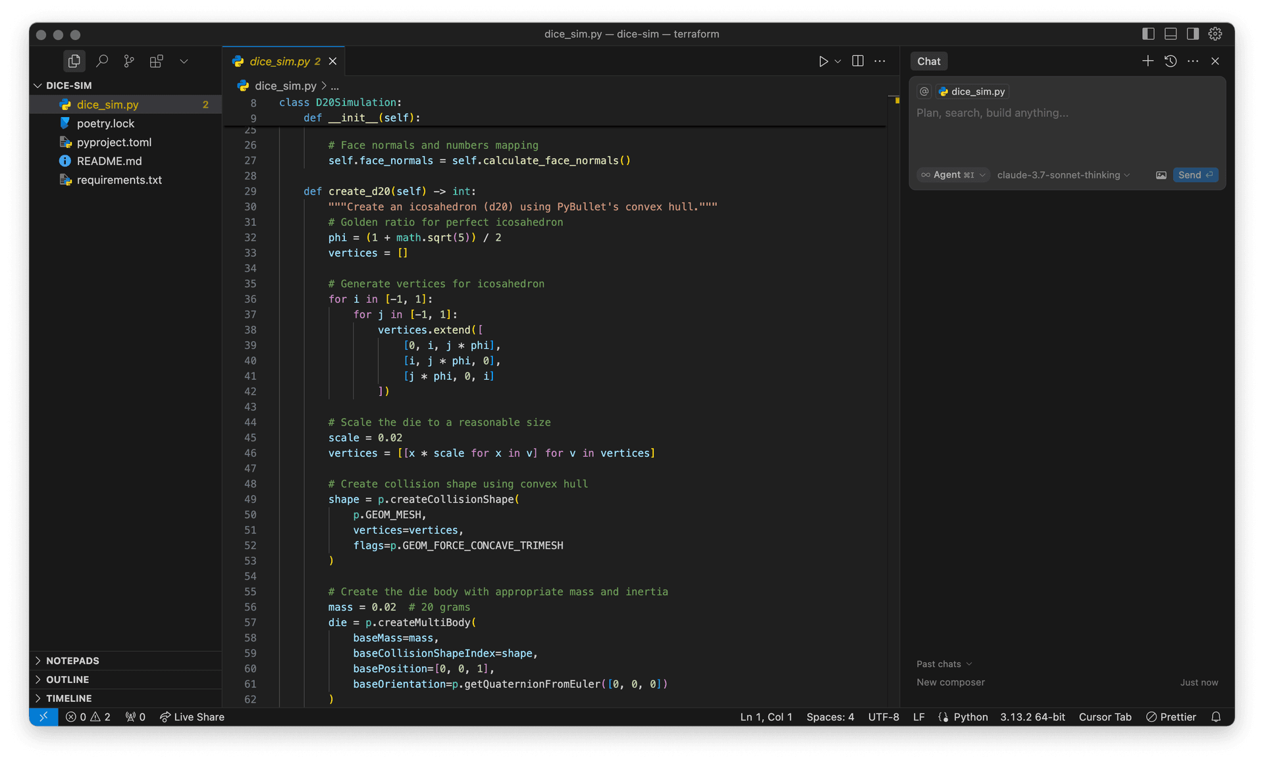1264x762 pixels.
Task: Click the image attach icon in chat
Action: click(1161, 175)
